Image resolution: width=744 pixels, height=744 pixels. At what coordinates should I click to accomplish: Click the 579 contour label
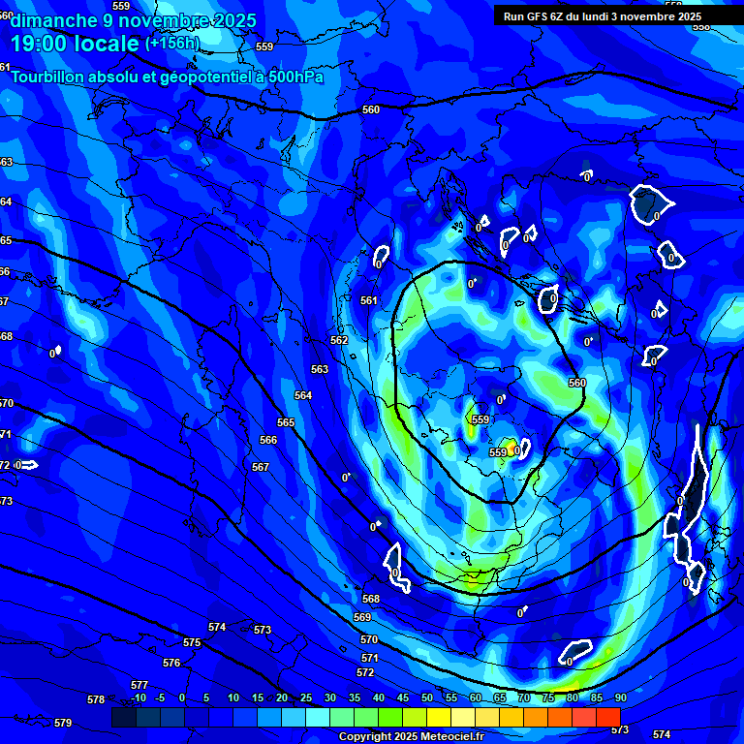pos(63,724)
